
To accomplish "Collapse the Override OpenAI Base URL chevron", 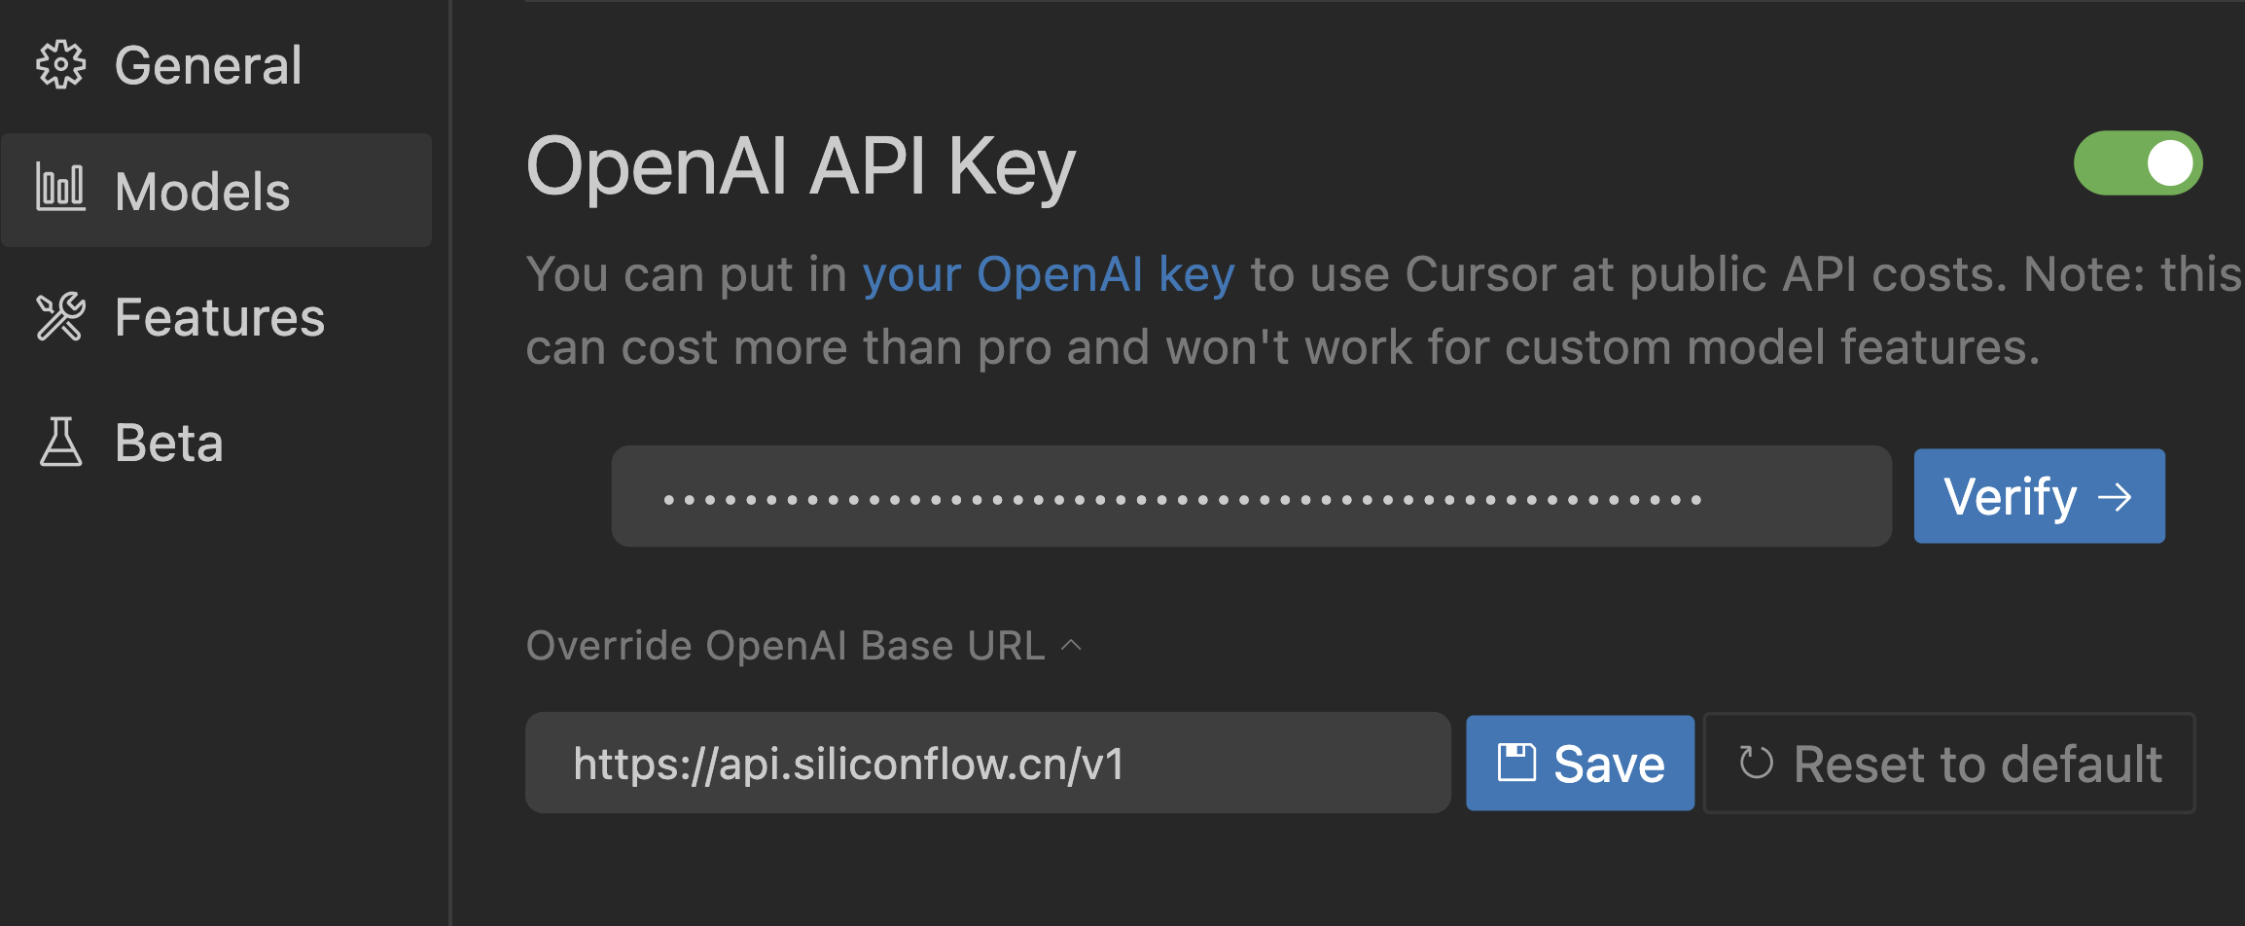I will click(1071, 646).
